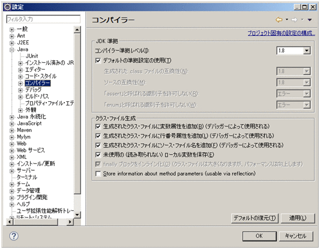Select Java 永続化 tree item

[31, 117]
